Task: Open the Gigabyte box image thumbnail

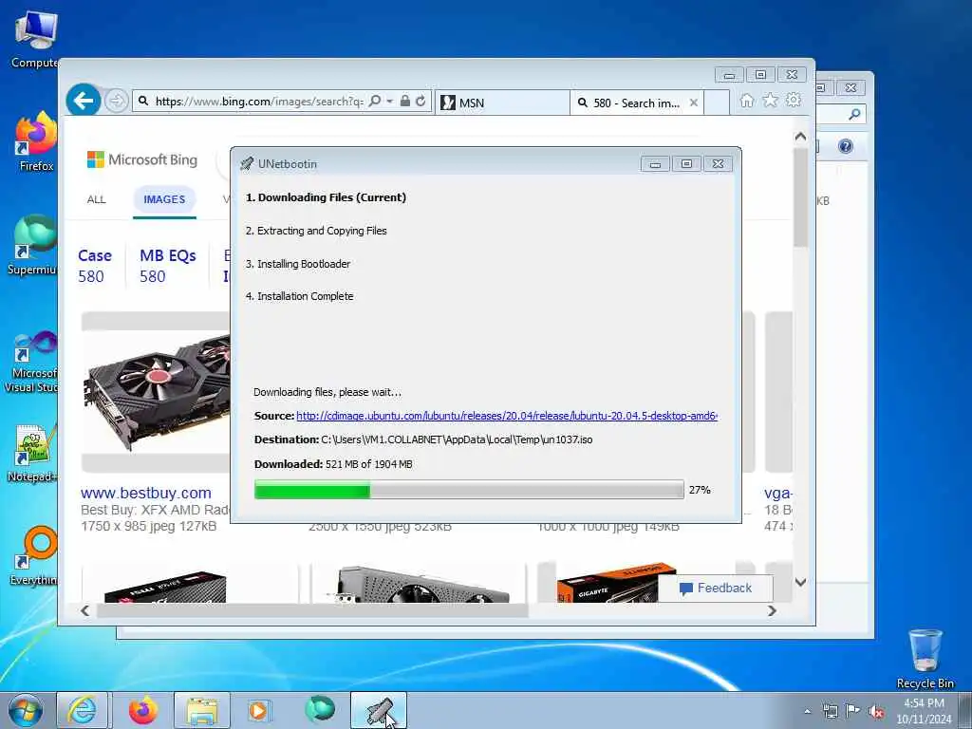Action: [x=607, y=583]
